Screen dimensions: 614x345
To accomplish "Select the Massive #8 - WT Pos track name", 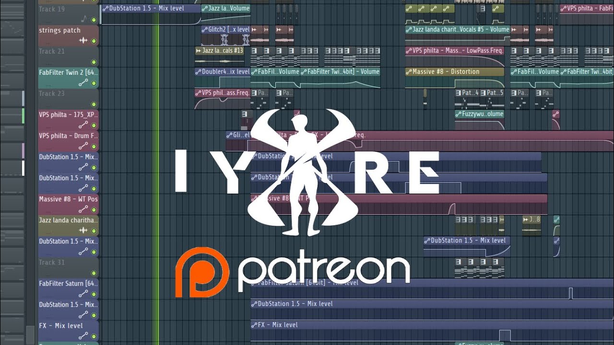I will (x=68, y=199).
